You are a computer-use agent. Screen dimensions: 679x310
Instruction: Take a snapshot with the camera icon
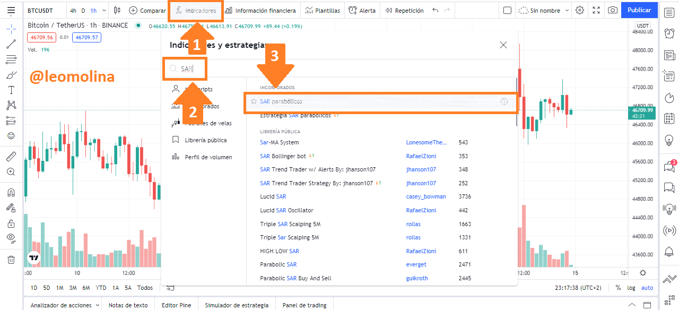pyautogui.click(x=613, y=10)
